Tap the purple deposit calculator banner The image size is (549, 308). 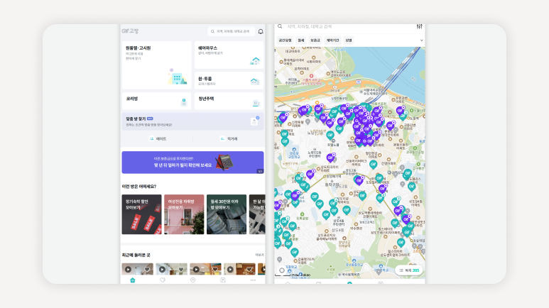pyautogui.click(x=192, y=163)
